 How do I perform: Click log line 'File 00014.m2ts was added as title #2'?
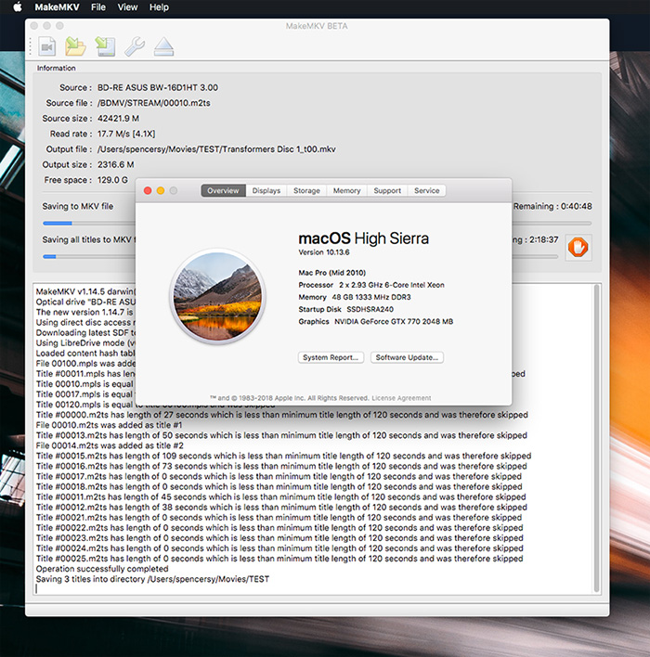(x=110, y=445)
